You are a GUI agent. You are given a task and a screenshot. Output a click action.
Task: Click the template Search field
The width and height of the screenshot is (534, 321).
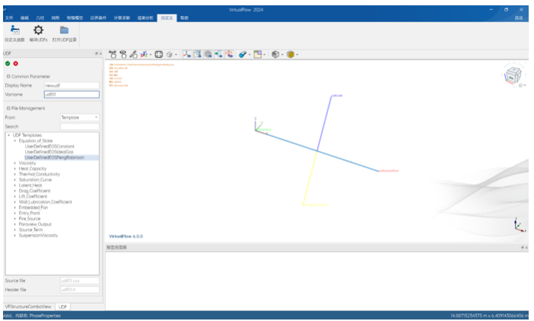(x=80, y=127)
